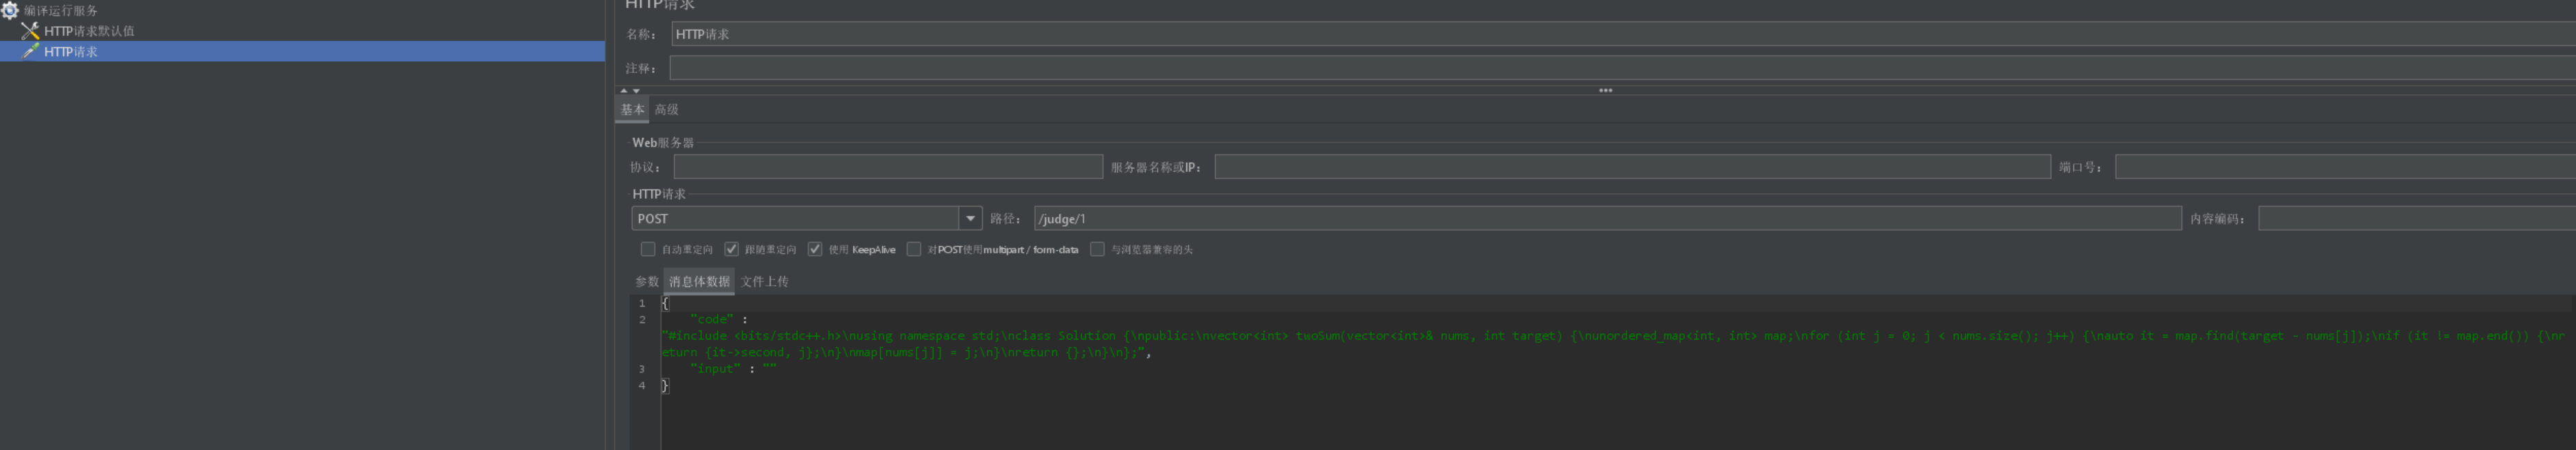Select 编译运行服务 thread group label

(61, 10)
